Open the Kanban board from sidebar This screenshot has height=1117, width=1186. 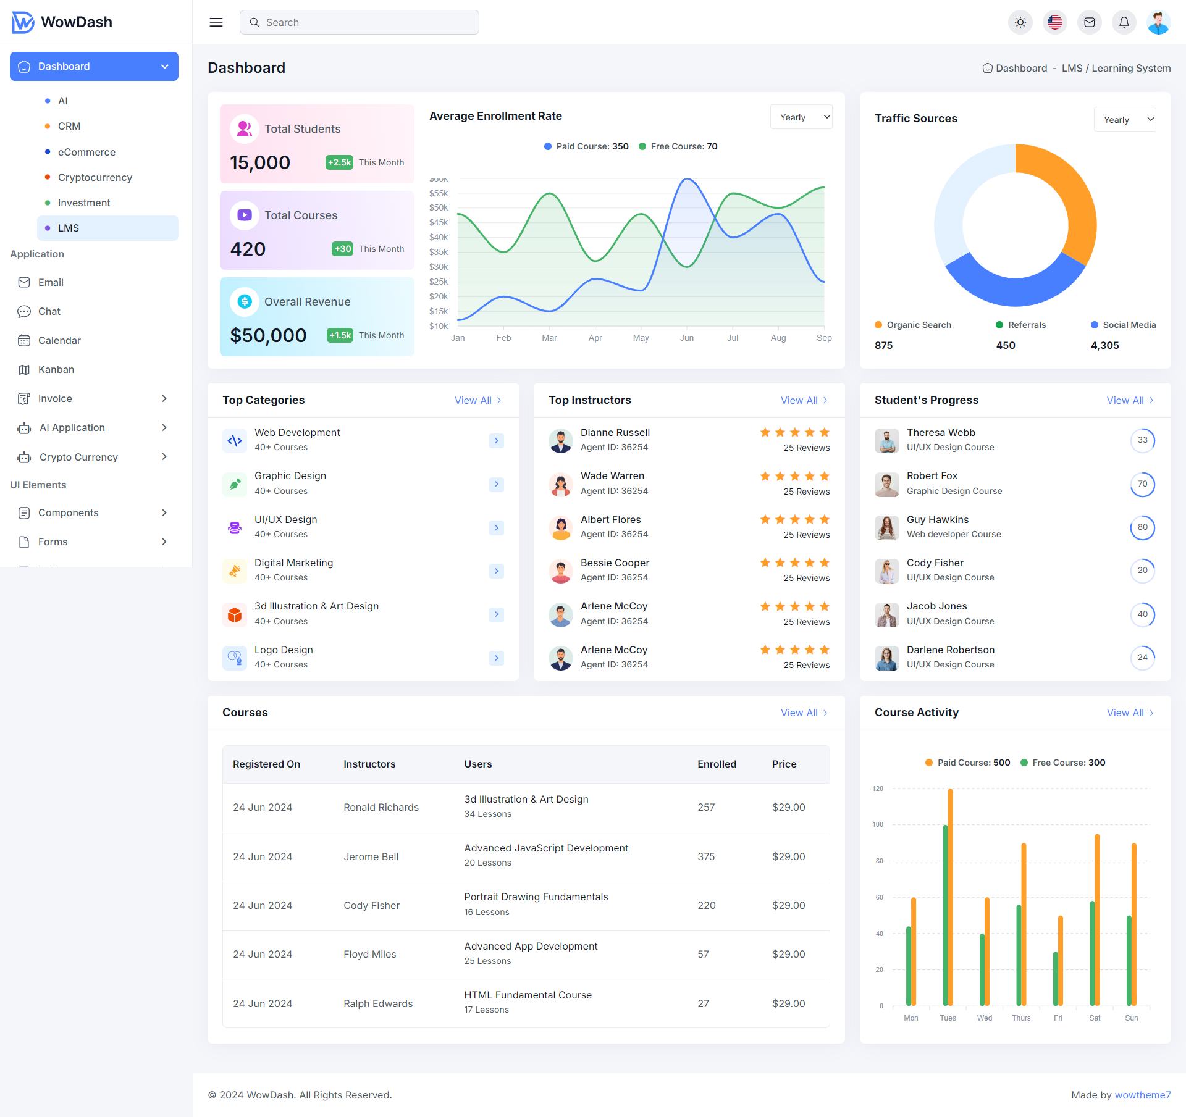[x=56, y=369]
